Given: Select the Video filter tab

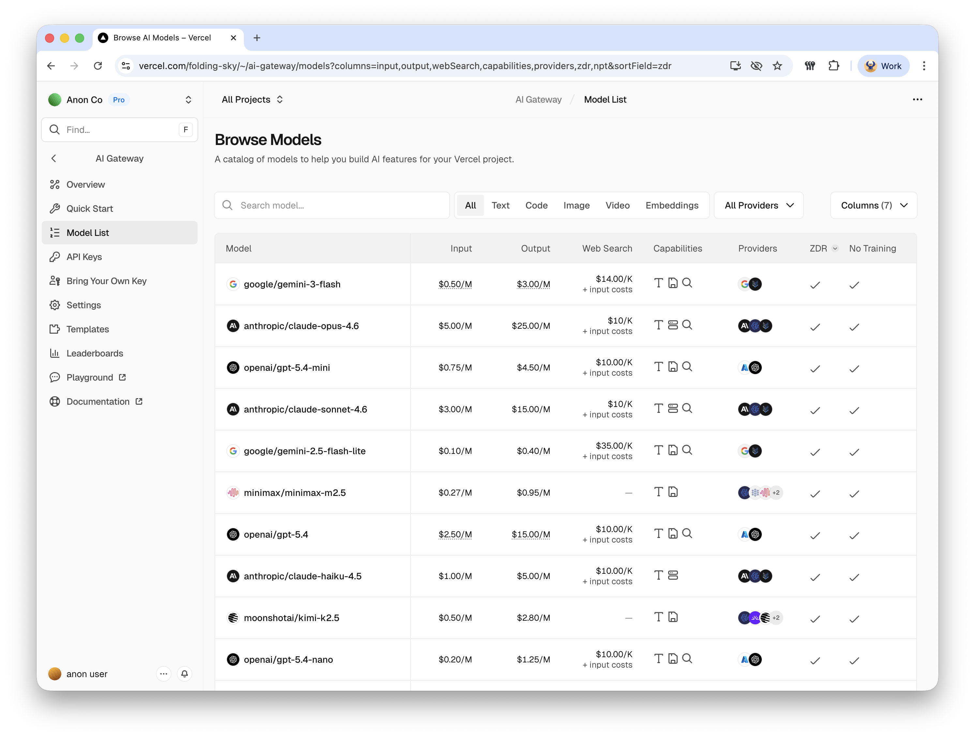Looking at the screenshot, I should coord(617,205).
